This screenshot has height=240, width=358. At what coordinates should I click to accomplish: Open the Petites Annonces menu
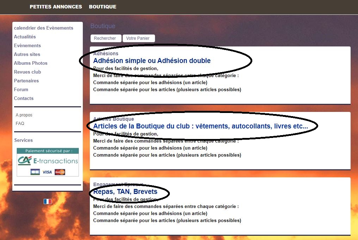tap(56, 7)
